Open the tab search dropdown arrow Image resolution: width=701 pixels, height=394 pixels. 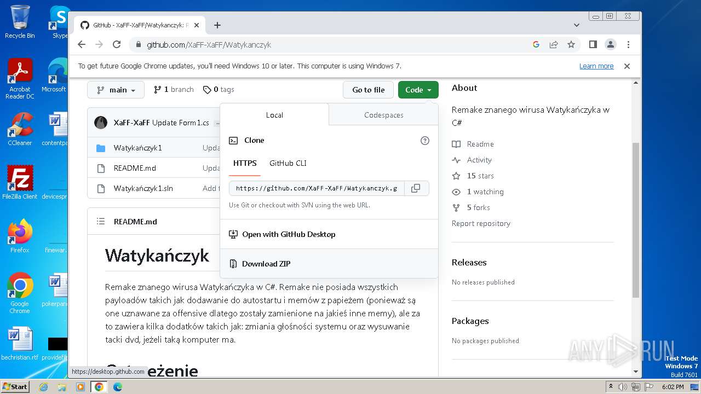tap(576, 25)
